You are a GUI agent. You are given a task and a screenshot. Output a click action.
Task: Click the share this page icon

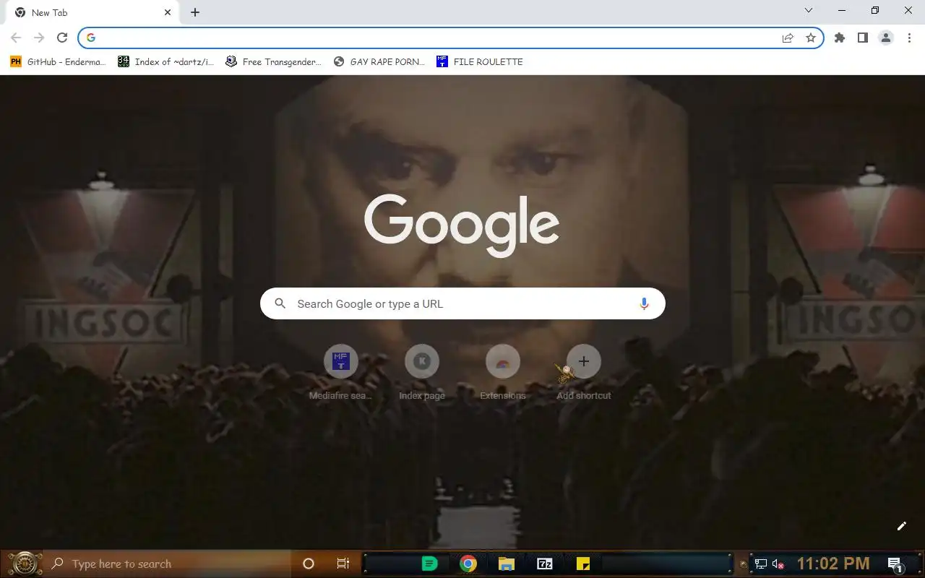click(x=788, y=38)
